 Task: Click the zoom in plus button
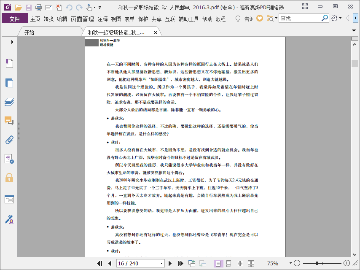coord(347,263)
